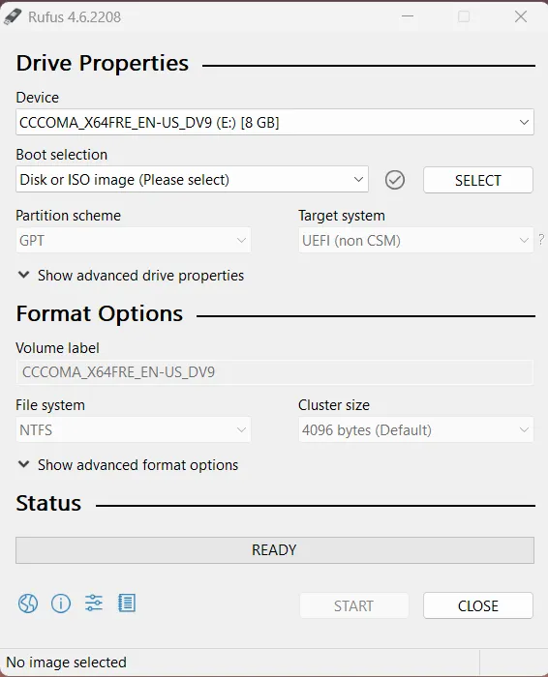Expand Show advanced drive properties

pos(131,276)
